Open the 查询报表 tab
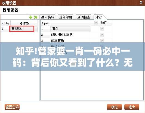The width and height of the screenshot is (145, 113). click(x=84, y=17)
